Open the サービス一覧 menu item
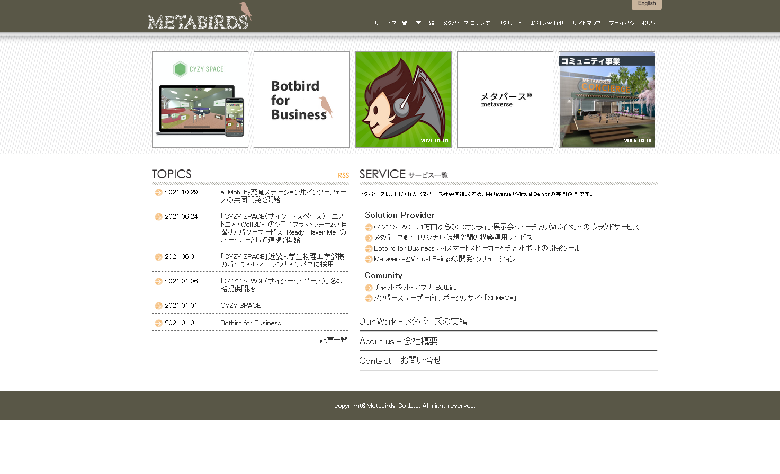This screenshot has width=780, height=474. coord(391,23)
